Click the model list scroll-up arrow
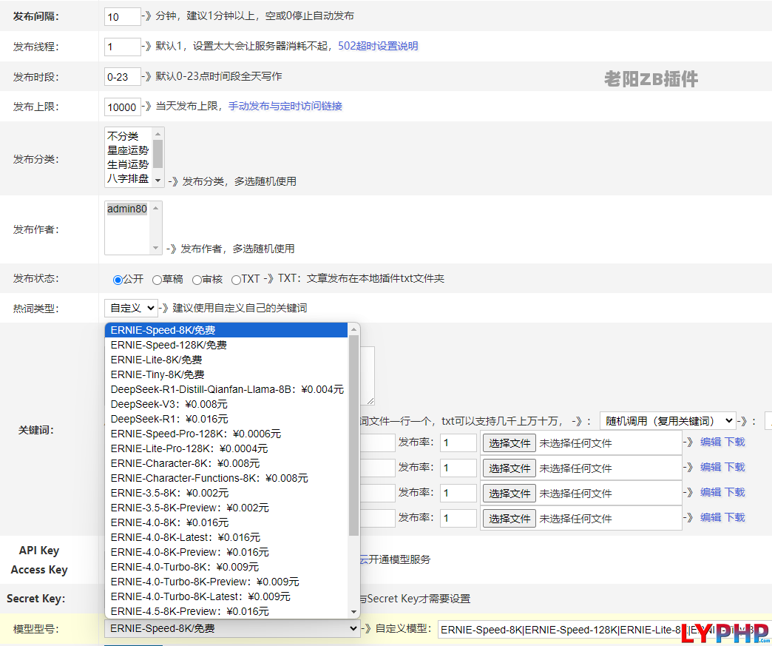This screenshot has height=646, width=772. point(353,329)
